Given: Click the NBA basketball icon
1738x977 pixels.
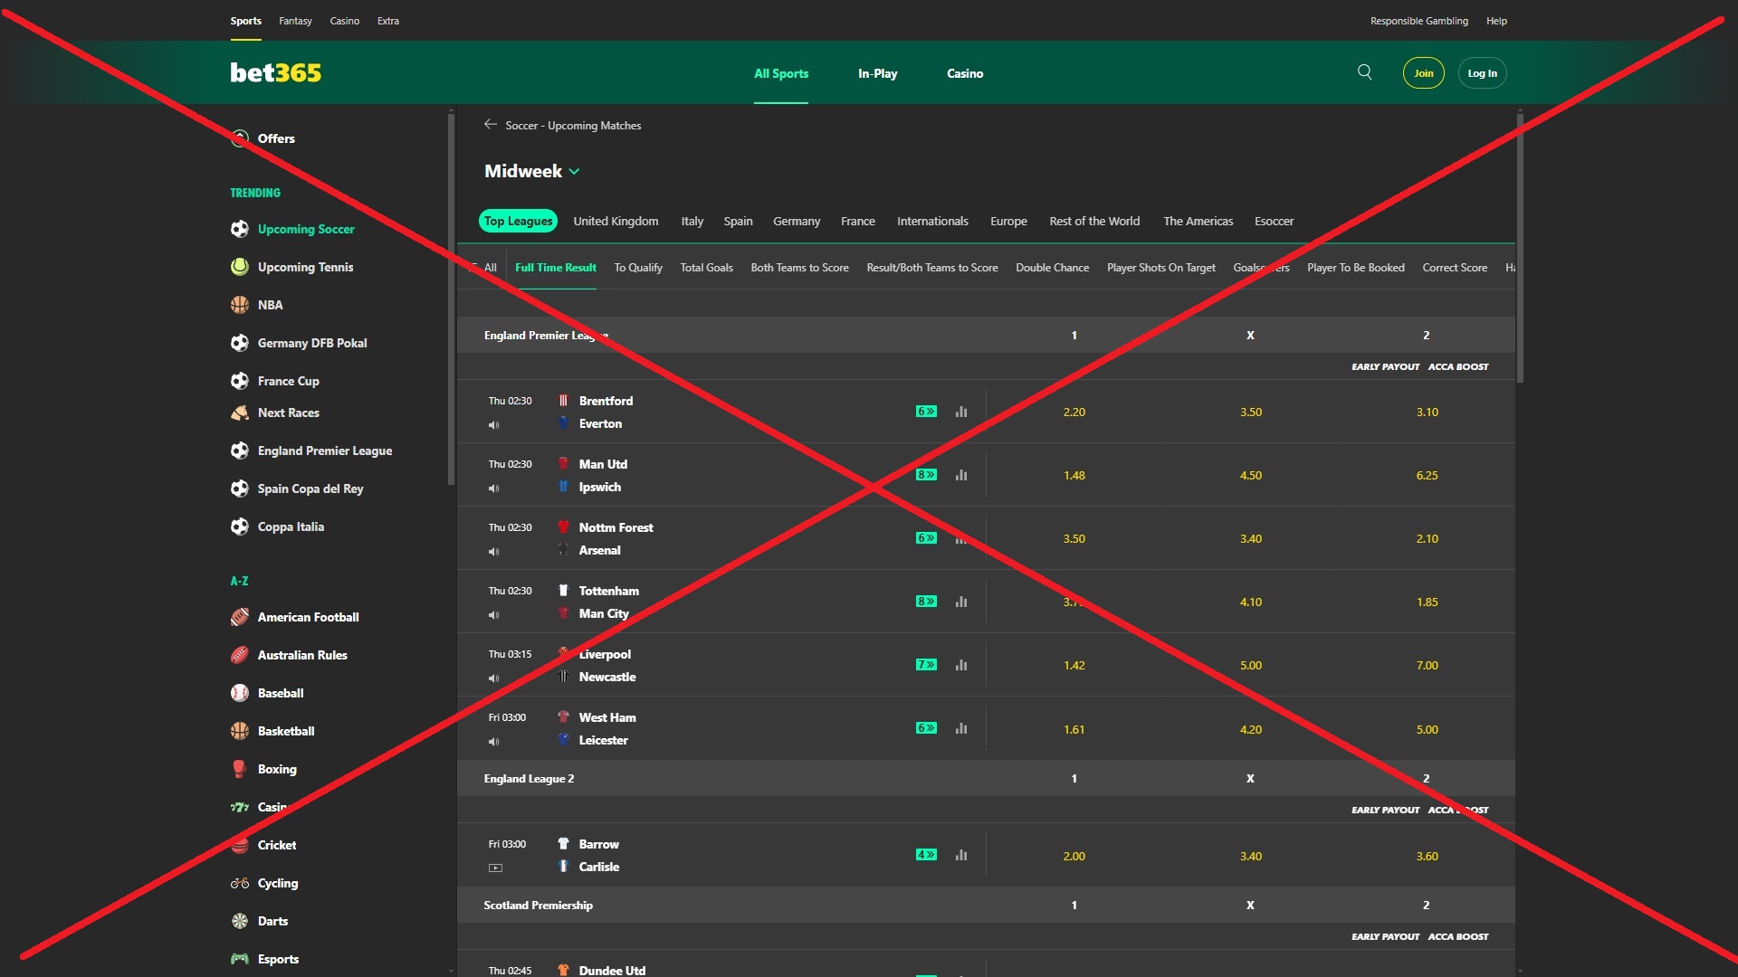Looking at the screenshot, I should tap(240, 305).
